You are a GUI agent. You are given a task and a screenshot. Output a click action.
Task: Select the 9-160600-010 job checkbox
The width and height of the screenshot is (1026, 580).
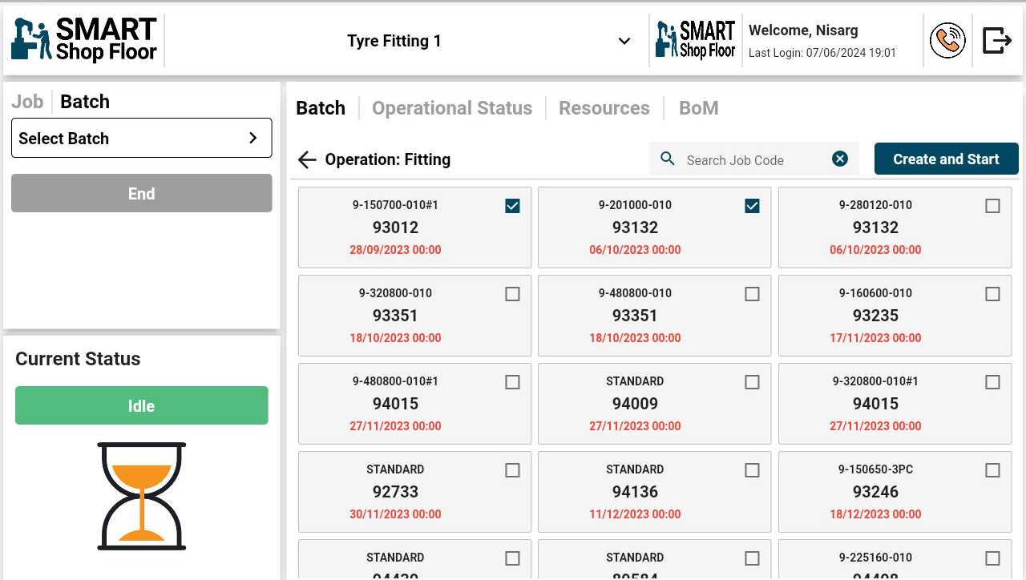pyautogui.click(x=992, y=295)
